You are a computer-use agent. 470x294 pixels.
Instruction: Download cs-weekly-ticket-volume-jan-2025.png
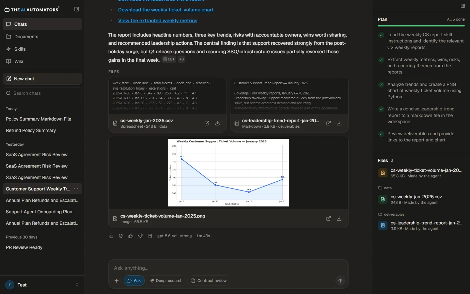click(x=339, y=219)
